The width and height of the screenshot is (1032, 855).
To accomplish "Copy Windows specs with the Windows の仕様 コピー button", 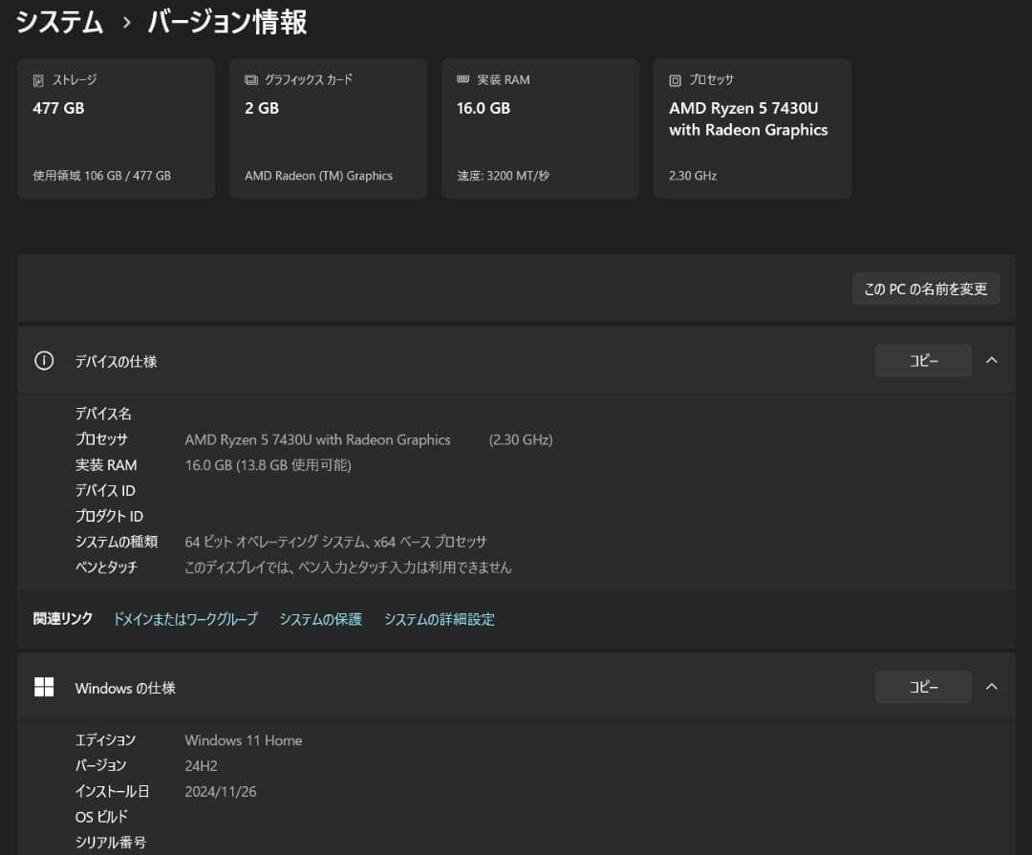I will coord(923,687).
